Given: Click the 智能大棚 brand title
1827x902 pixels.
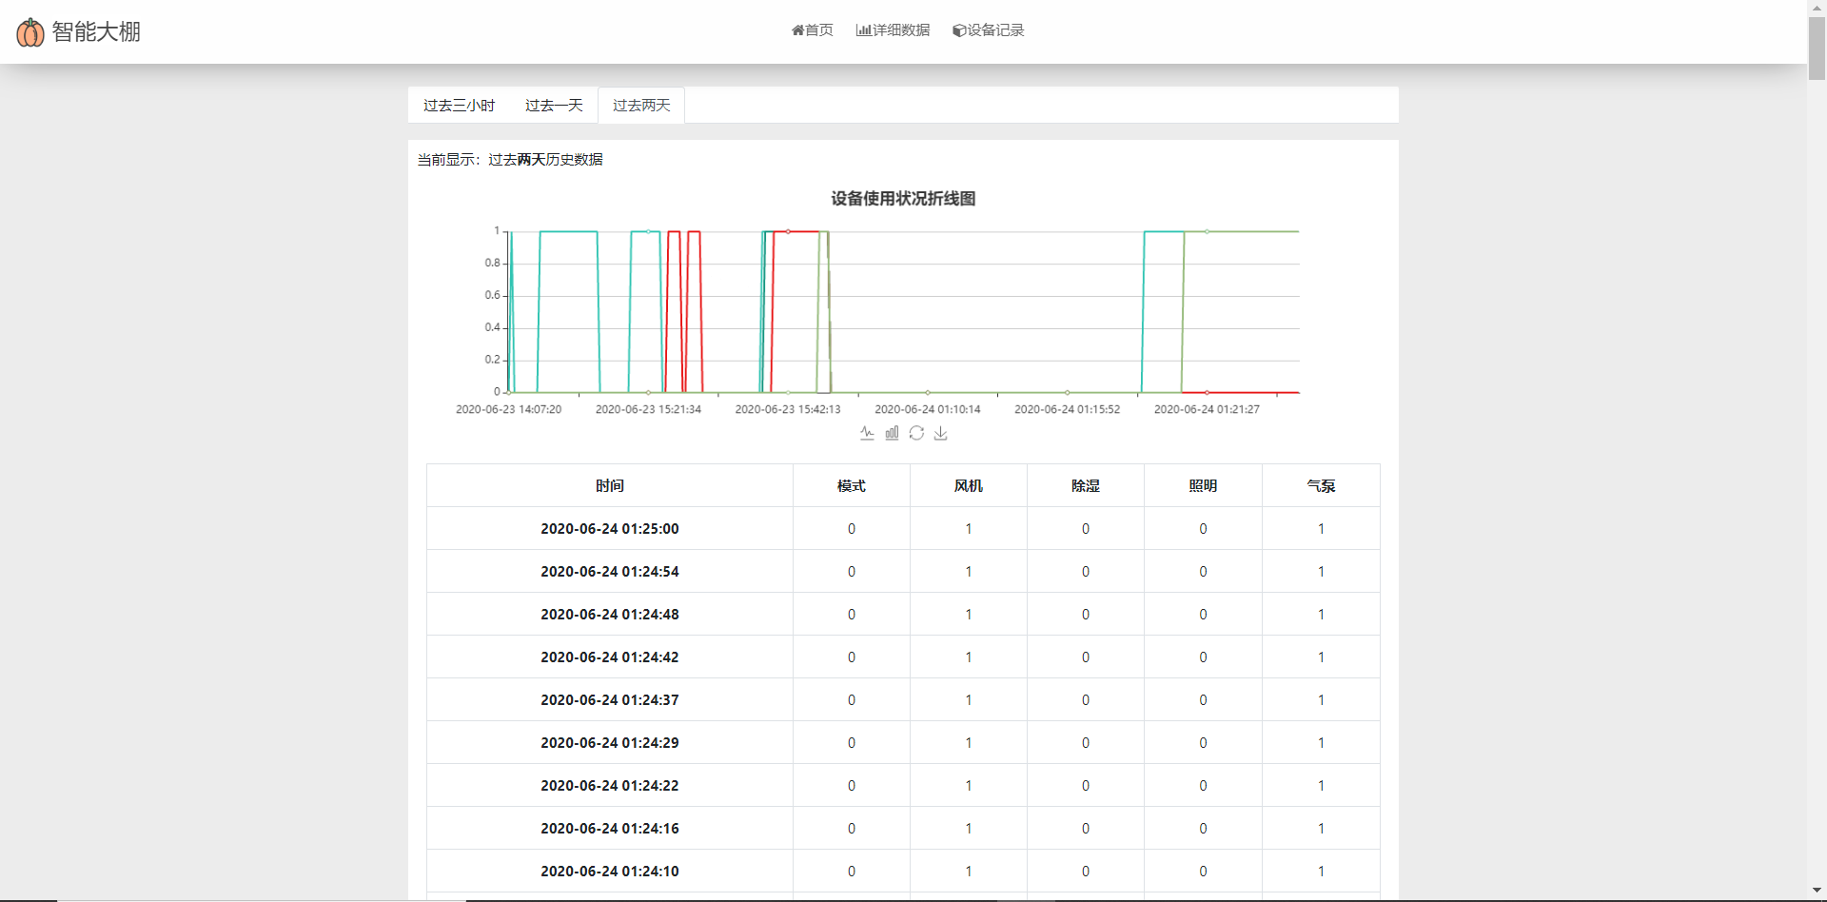Looking at the screenshot, I should 96,32.
